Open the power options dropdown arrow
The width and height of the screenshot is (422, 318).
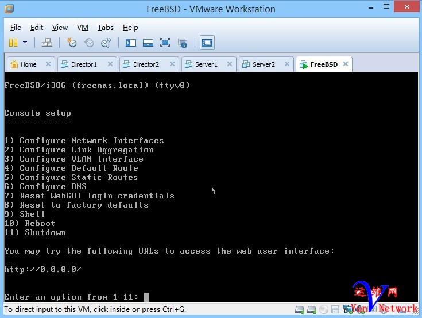(x=25, y=43)
